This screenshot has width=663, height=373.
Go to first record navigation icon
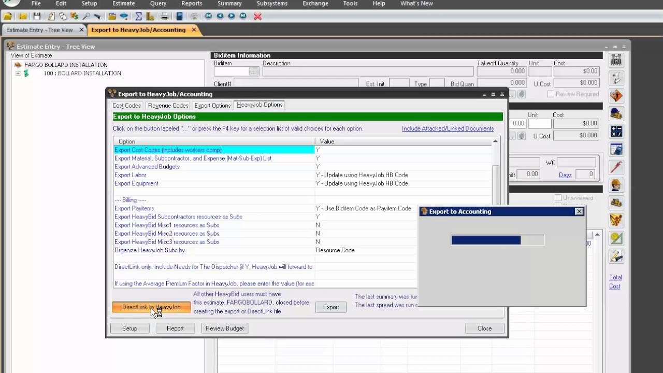(208, 16)
